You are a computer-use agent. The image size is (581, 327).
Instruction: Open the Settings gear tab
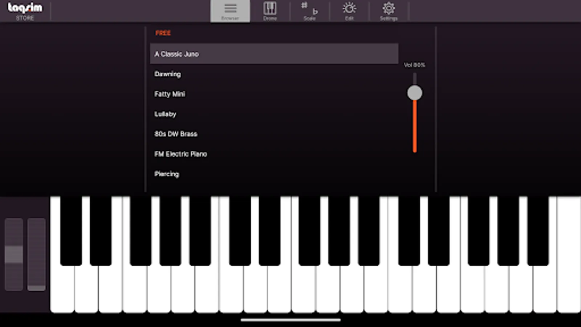[389, 11]
